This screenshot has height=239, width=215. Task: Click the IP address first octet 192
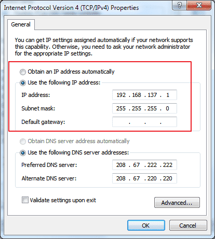point(121,95)
